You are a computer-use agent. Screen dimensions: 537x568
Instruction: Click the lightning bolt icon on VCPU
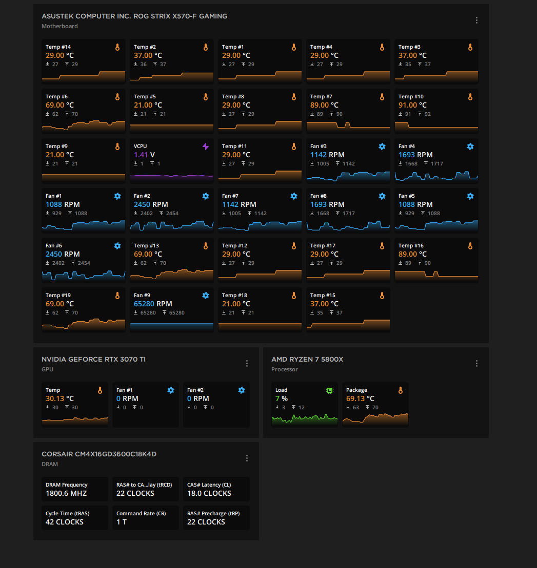[x=205, y=146]
